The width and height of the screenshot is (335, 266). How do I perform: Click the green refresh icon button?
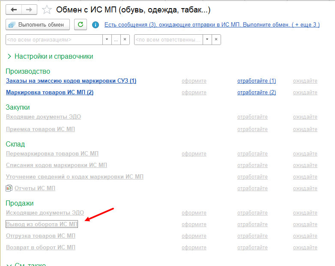pos(80,25)
